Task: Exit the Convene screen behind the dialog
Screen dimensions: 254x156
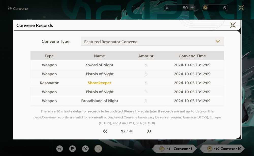Action: tap(241, 8)
